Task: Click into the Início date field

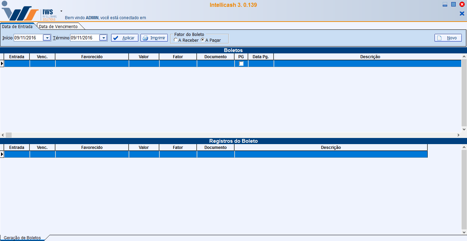Action: 28,38
